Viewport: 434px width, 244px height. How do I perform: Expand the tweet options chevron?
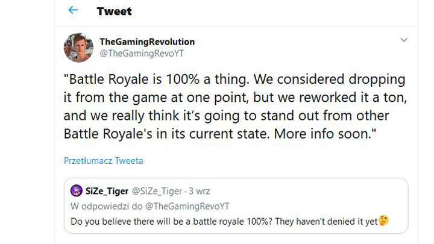coord(404,40)
